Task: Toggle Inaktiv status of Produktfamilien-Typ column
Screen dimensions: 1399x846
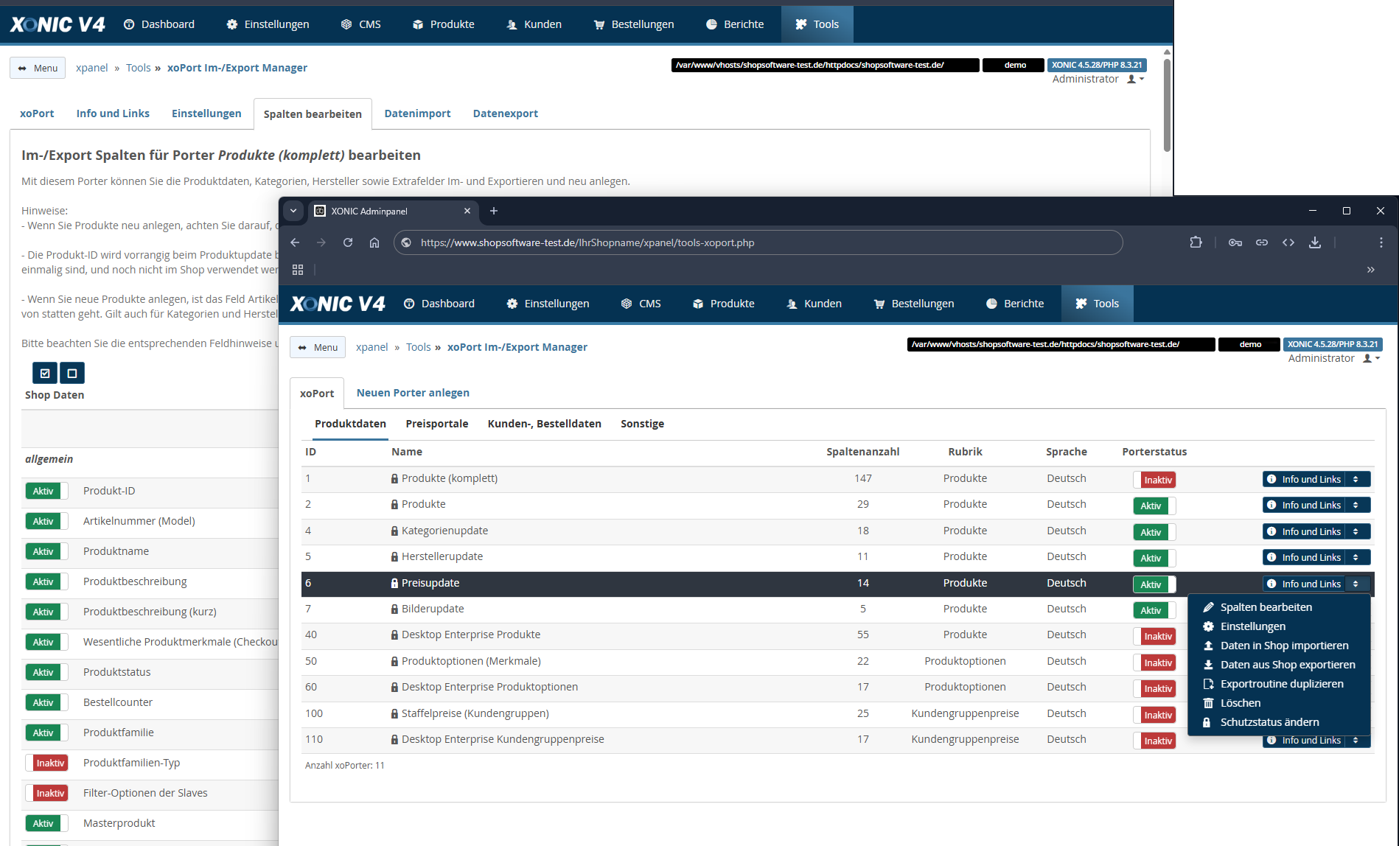Action: point(46,763)
